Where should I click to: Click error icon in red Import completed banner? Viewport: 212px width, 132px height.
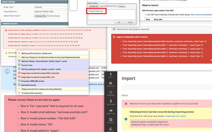pos(114,37)
